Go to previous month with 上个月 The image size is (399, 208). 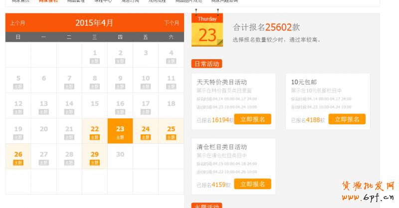point(17,23)
